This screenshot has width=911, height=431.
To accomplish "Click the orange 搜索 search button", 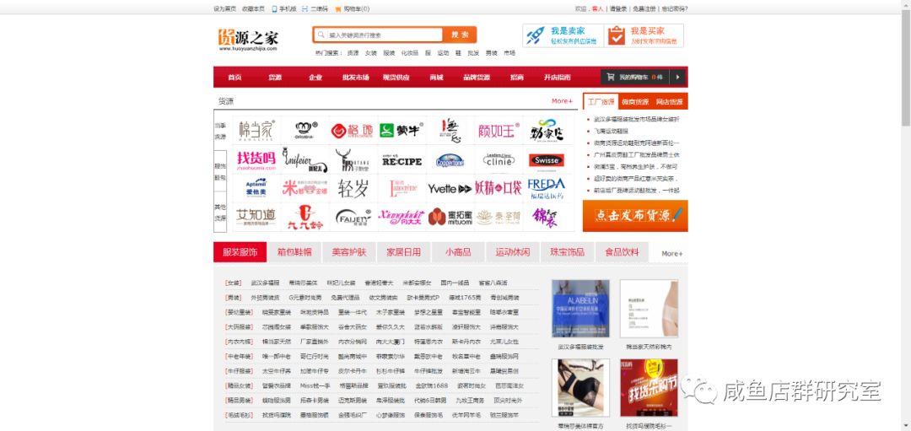I will coord(460,35).
